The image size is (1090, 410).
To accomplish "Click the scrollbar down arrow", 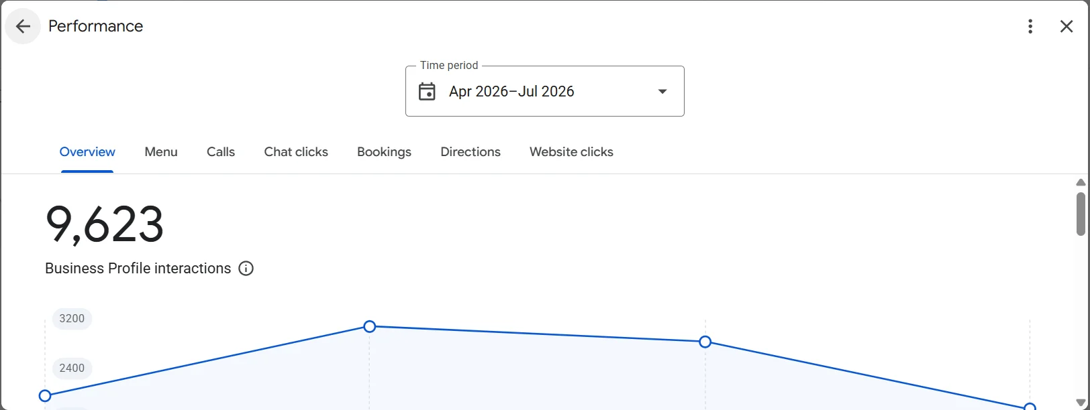I will click(1081, 403).
